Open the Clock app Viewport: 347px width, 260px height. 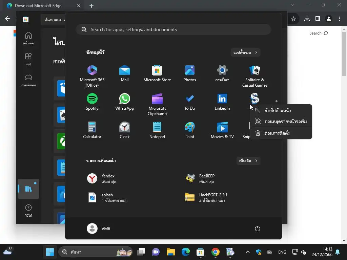(125, 130)
